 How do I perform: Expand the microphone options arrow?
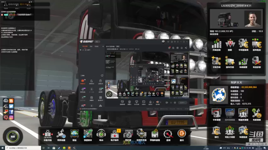tap(153, 102)
